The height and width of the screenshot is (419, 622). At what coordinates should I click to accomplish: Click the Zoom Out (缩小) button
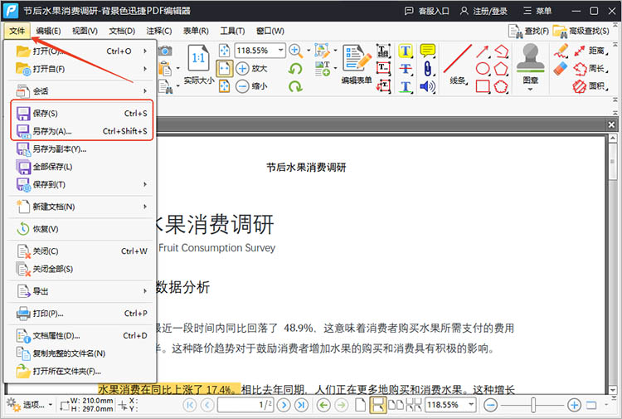point(251,86)
